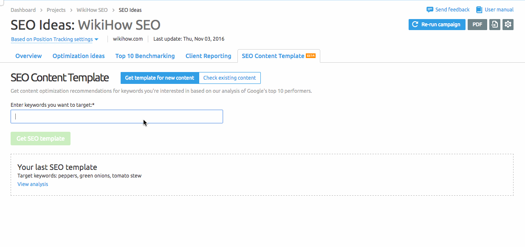Click the export icon next to PDF
Screen dimensions: 525x247
[494, 25]
